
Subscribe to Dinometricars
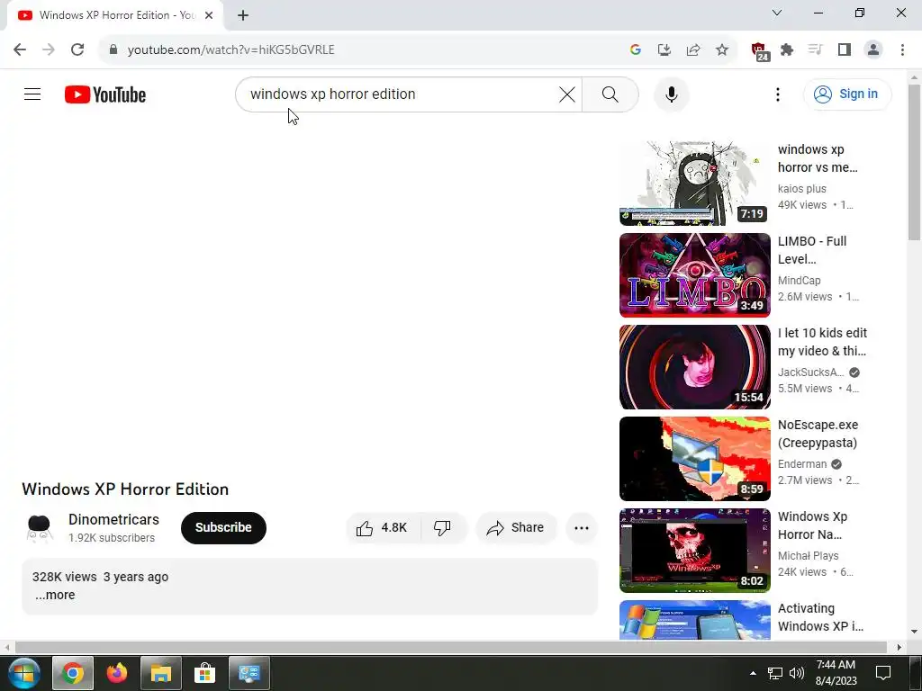pos(223,527)
